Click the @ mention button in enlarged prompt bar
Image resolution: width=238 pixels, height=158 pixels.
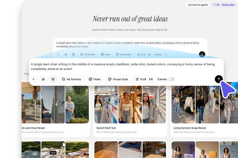coord(43,79)
